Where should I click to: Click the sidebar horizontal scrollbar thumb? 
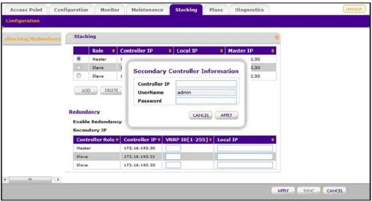[30, 180]
